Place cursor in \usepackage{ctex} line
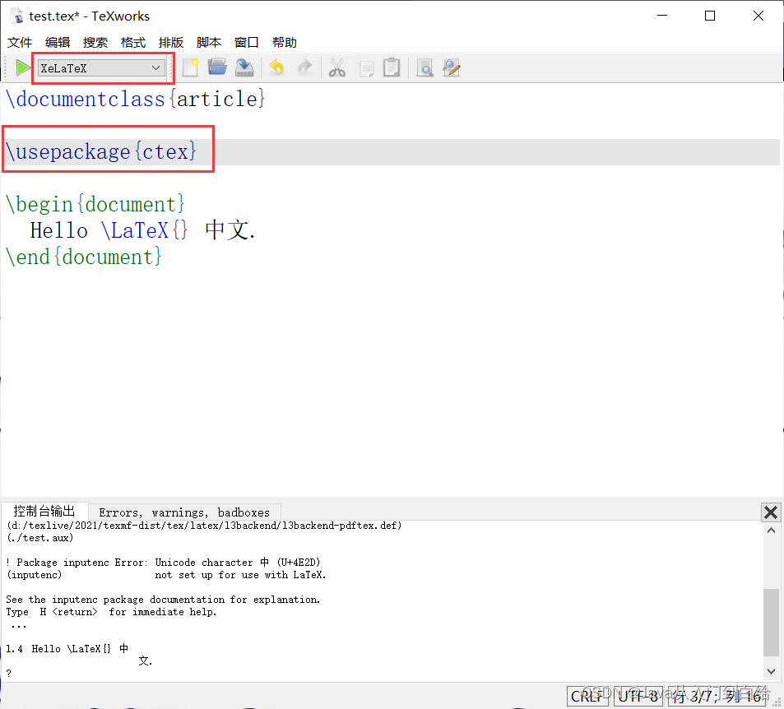This screenshot has width=784, height=709. tap(101, 151)
